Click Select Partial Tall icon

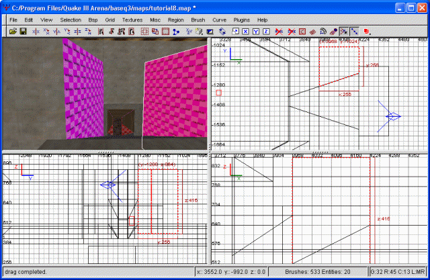click(121, 32)
